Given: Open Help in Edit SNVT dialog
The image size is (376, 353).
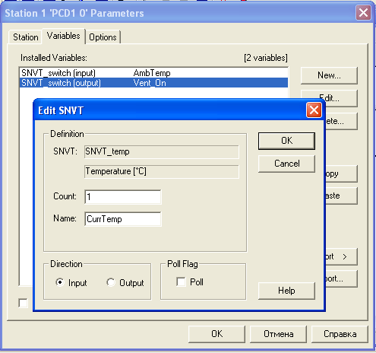Looking at the screenshot, I should coord(286,291).
